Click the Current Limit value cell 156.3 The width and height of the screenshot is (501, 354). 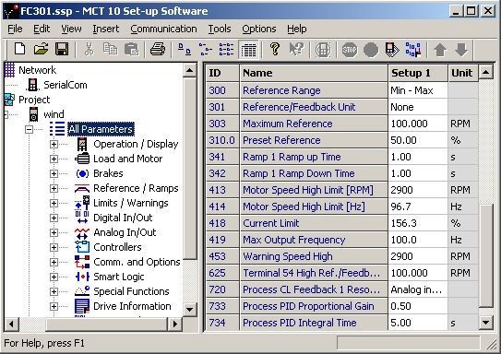pyautogui.click(x=418, y=223)
